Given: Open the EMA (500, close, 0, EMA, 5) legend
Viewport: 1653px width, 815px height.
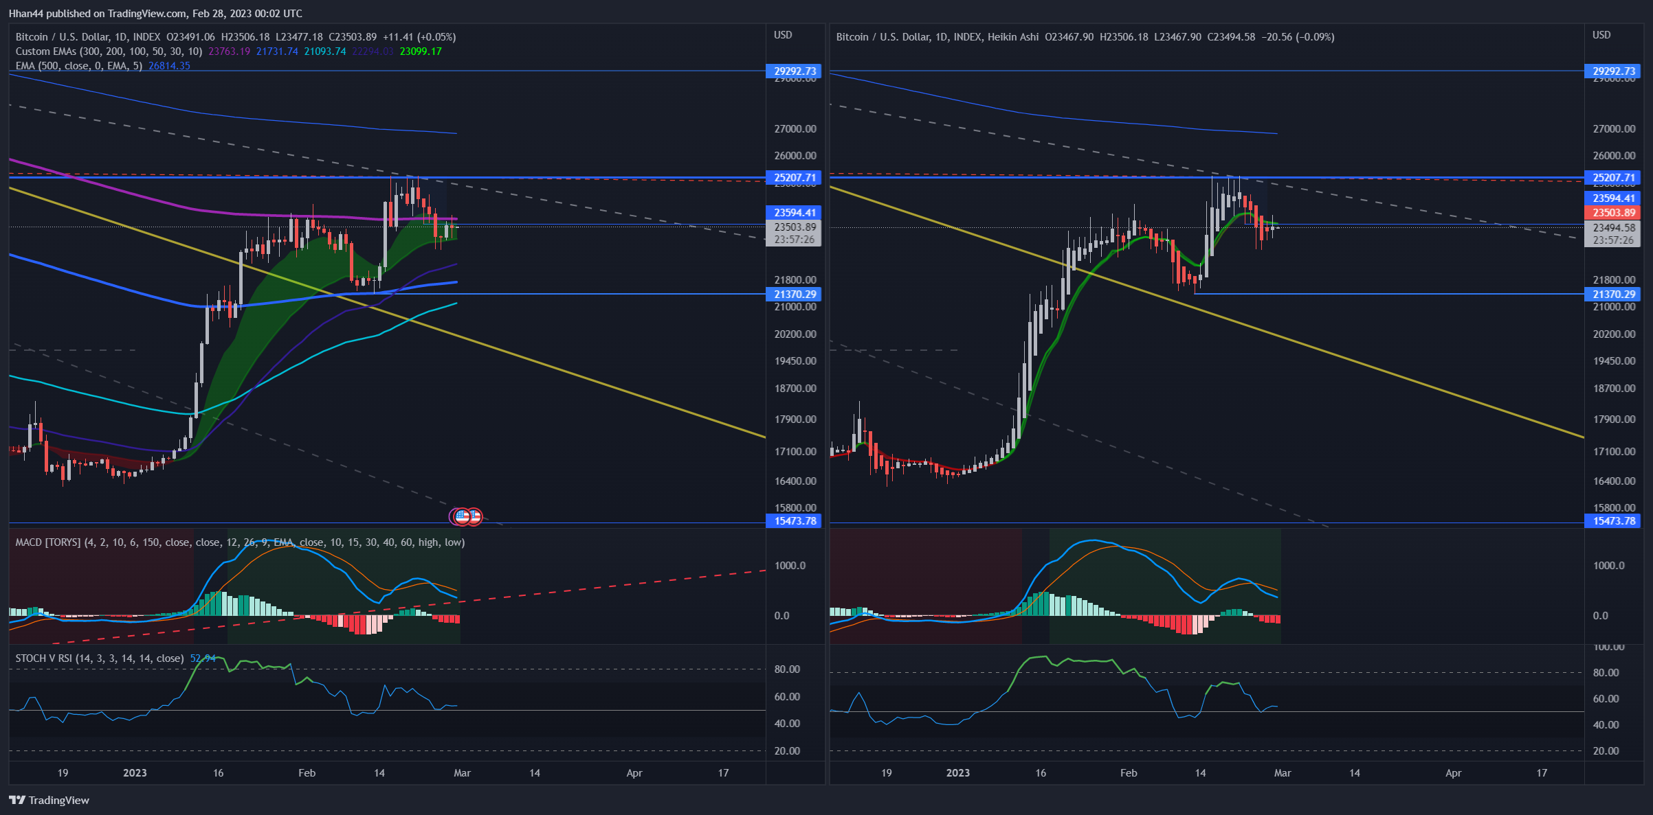Looking at the screenshot, I should coord(79,66).
